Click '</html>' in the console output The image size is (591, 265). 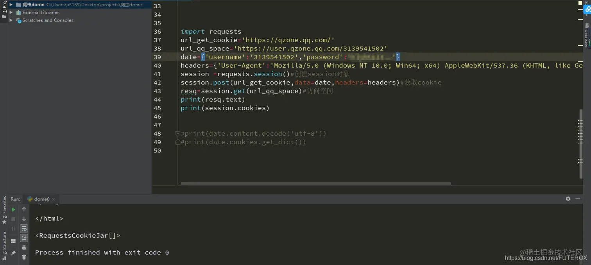coord(49,218)
